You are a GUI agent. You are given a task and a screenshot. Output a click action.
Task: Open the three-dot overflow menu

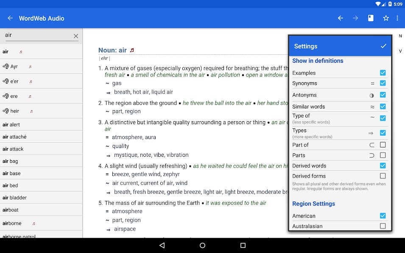pyautogui.click(x=397, y=18)
